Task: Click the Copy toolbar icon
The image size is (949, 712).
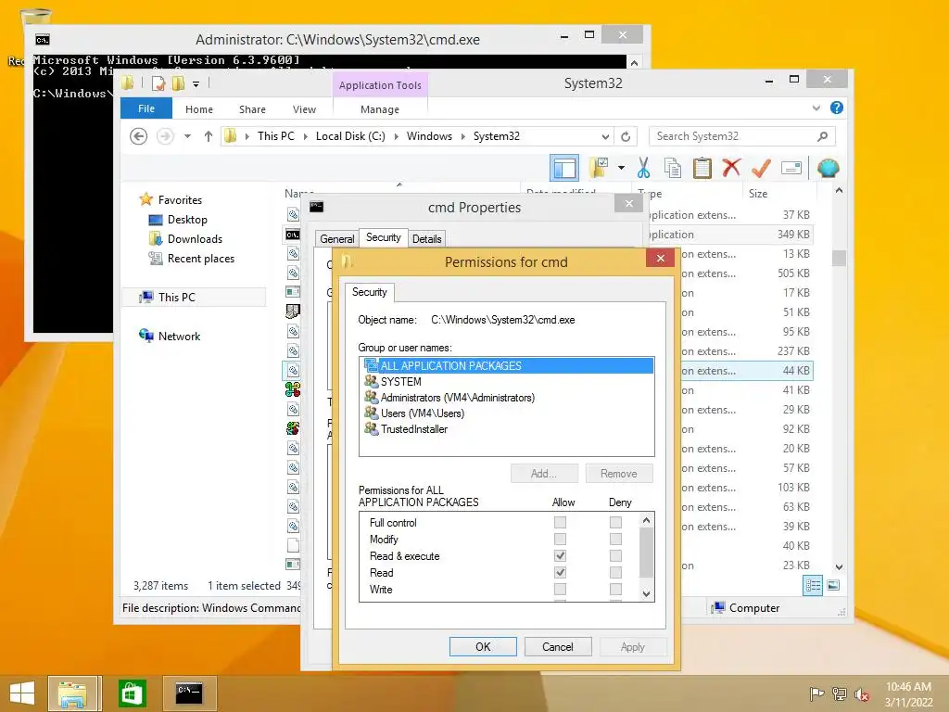Action: [673, 168]
